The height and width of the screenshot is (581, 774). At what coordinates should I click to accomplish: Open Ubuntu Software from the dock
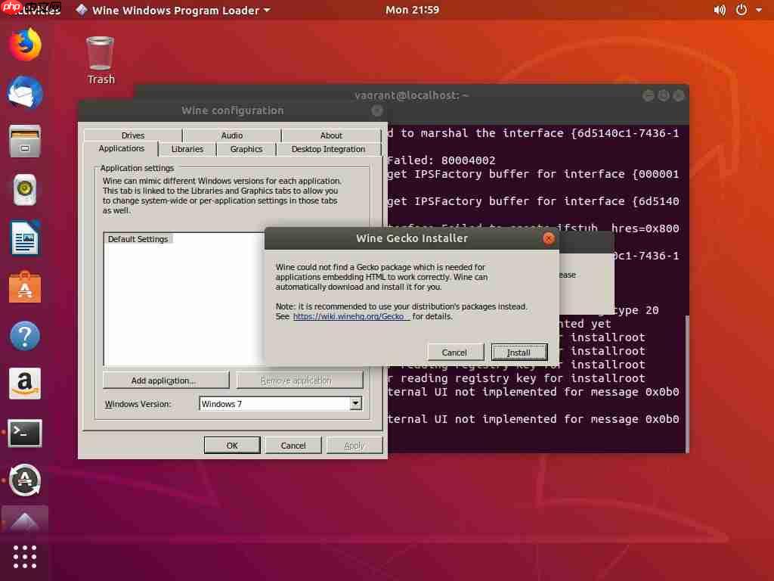click(25, 286)
